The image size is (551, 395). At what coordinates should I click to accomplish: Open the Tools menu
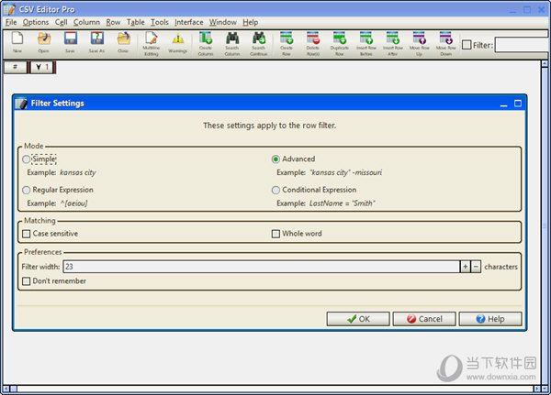(x=160, y=22)
